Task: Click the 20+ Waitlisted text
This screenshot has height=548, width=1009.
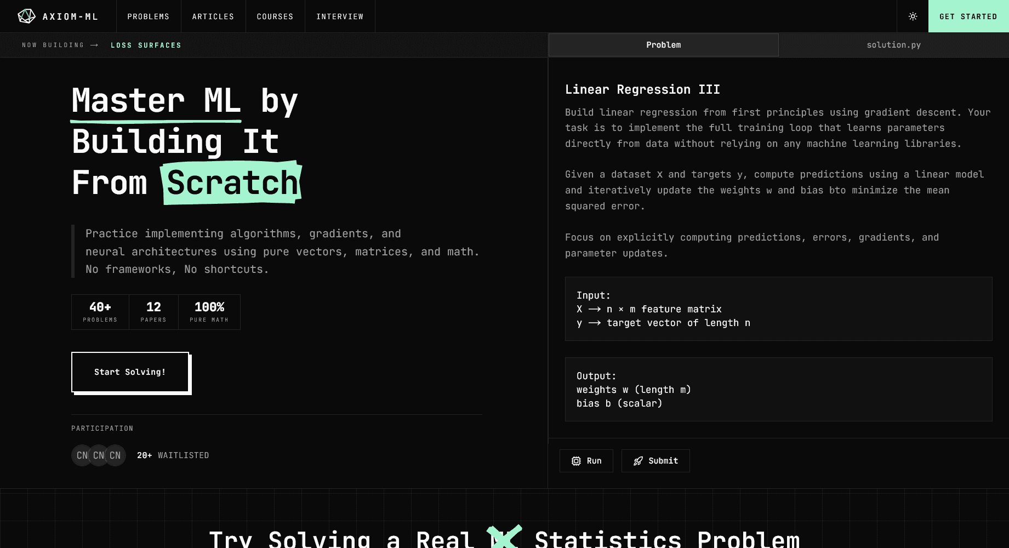Action: click(x=173, y=455)
